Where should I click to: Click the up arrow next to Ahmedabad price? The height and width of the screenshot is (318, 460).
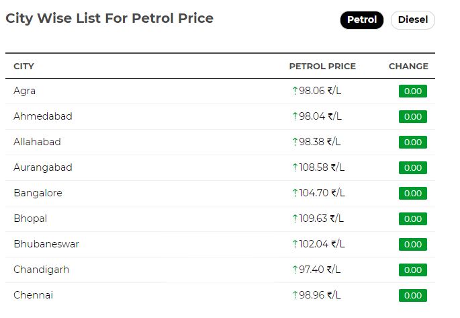[x=295, y=116]
